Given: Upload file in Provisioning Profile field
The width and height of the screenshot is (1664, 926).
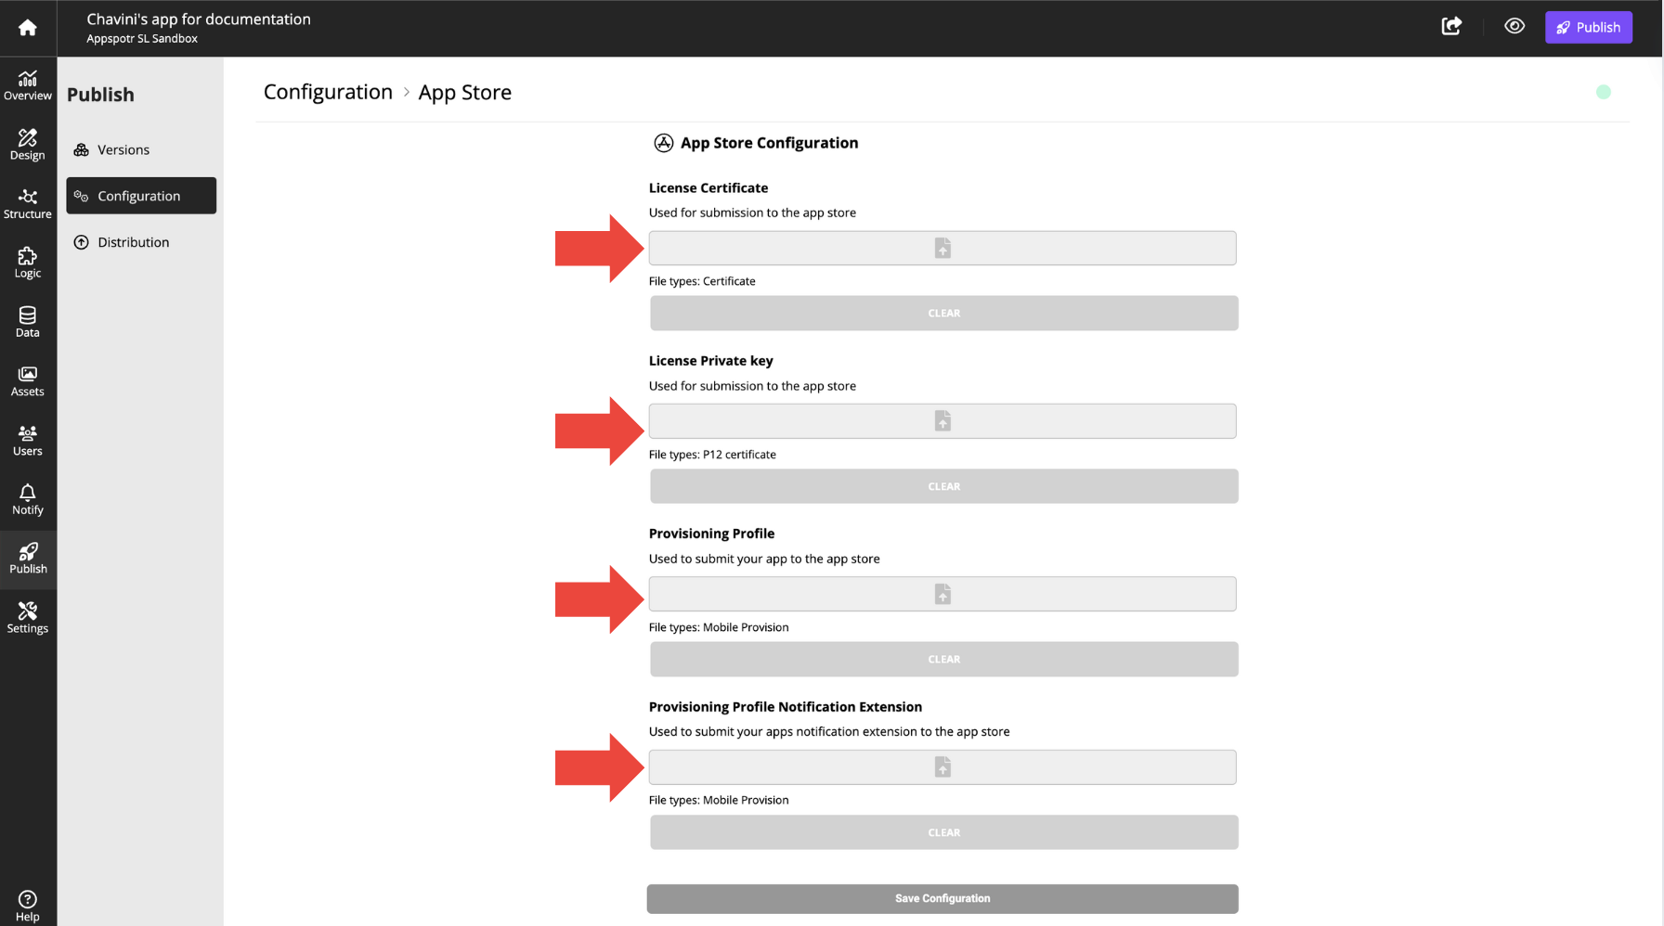Looking at the screenshot, I should coord(942,594).
